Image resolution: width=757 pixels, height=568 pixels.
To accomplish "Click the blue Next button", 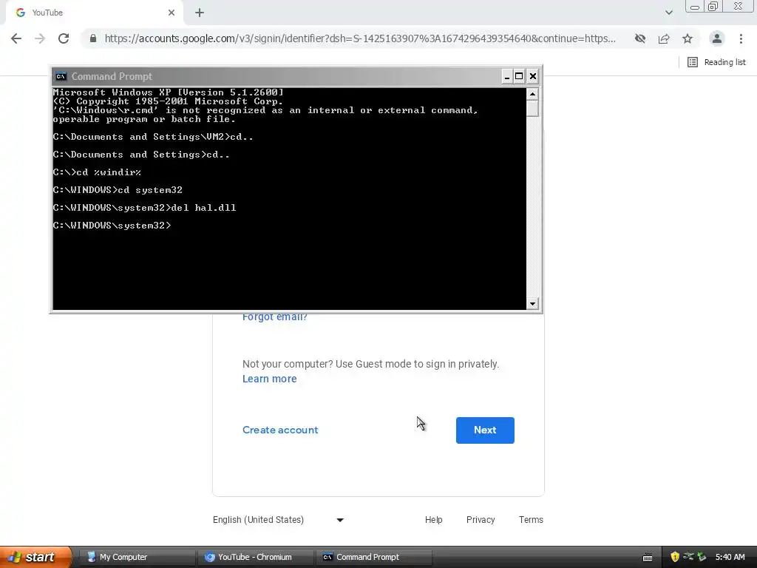I will point(485,430).
